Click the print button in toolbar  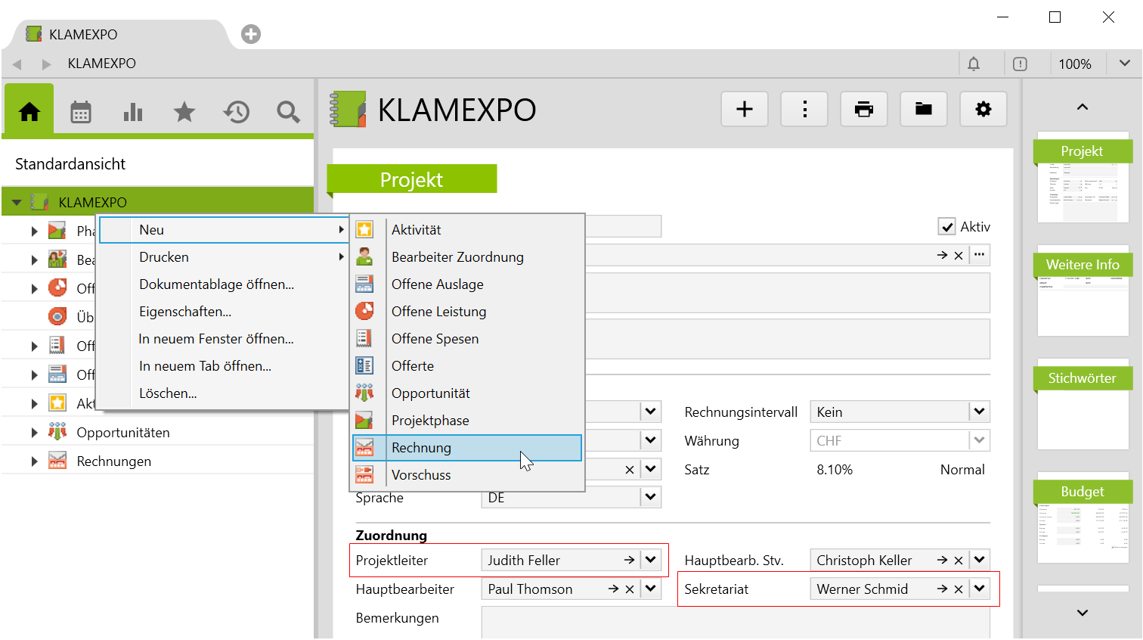[863, 109]
